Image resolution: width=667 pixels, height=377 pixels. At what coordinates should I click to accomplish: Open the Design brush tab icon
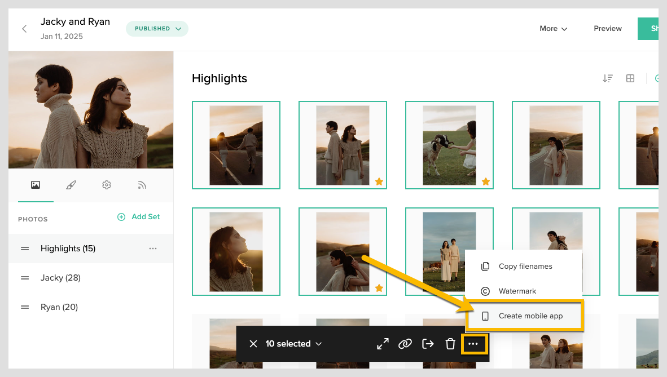71,185
